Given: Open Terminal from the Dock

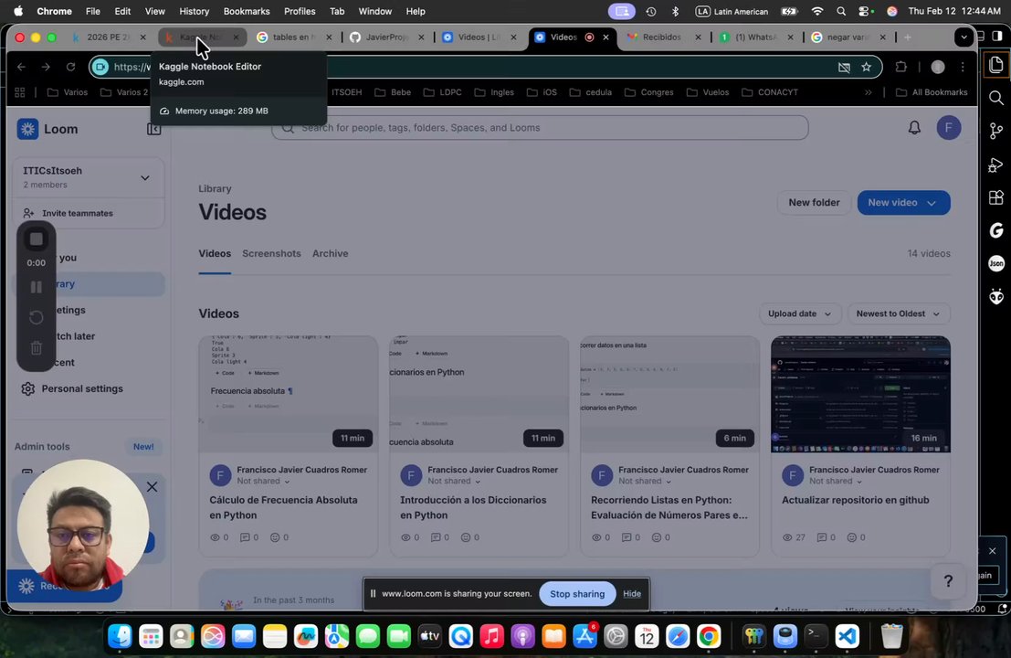Looking at the screenshot, I should [x=816, y=637].
